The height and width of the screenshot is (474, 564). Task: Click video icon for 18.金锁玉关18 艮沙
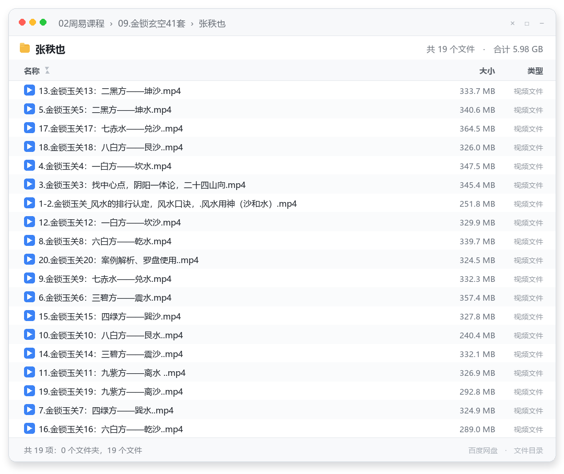click(29, 147)
